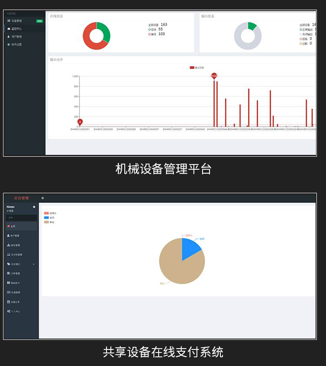The width and height of the screenshot is (326, 366).
Task: Click the 角色管理 hierarchy icon
Action: point(8,245)
